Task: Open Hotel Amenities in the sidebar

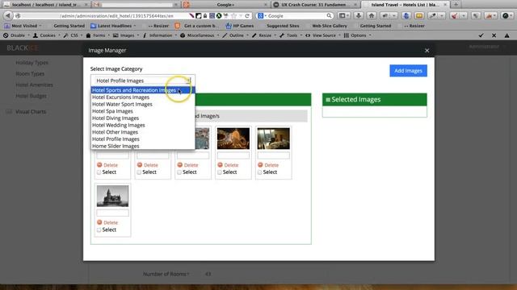Action: pos(34,85)
